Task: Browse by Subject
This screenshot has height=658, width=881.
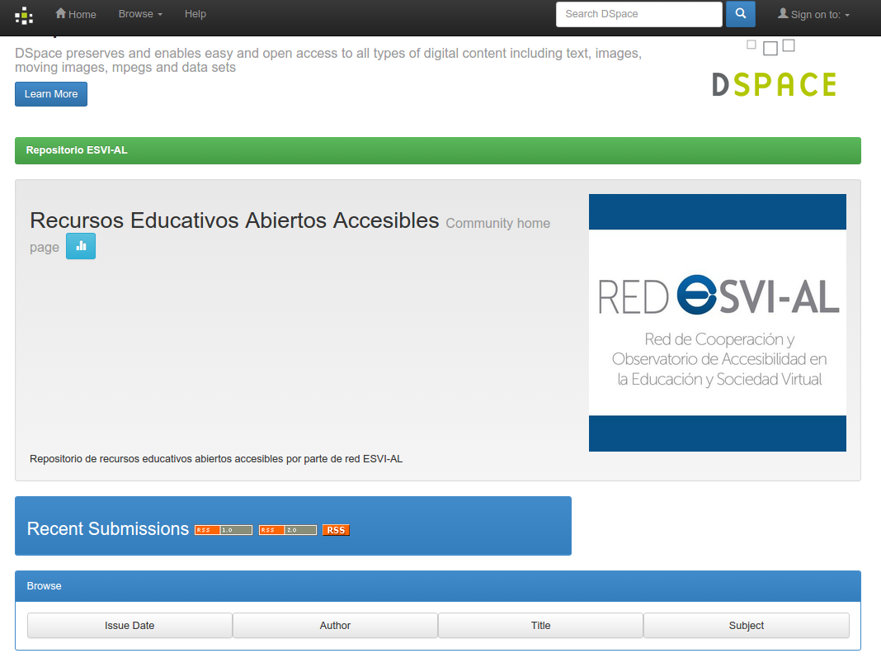Action: (747, 625)
